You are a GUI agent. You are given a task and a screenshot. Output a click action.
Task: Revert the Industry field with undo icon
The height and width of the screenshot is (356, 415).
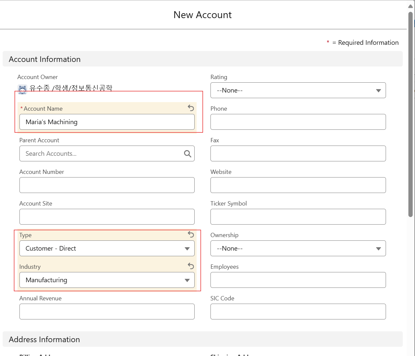pos(191,266)
